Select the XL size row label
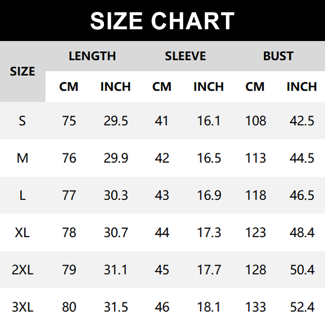This screenshot has height=325, width=325. pos(22,233)
